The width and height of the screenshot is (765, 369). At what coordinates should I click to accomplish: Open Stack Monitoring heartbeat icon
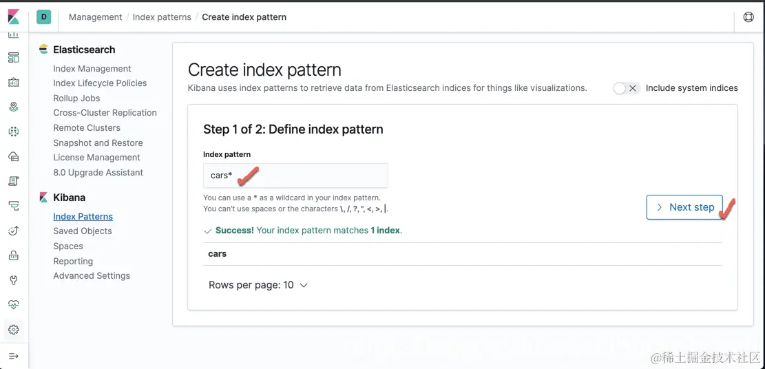click(14, 305)
